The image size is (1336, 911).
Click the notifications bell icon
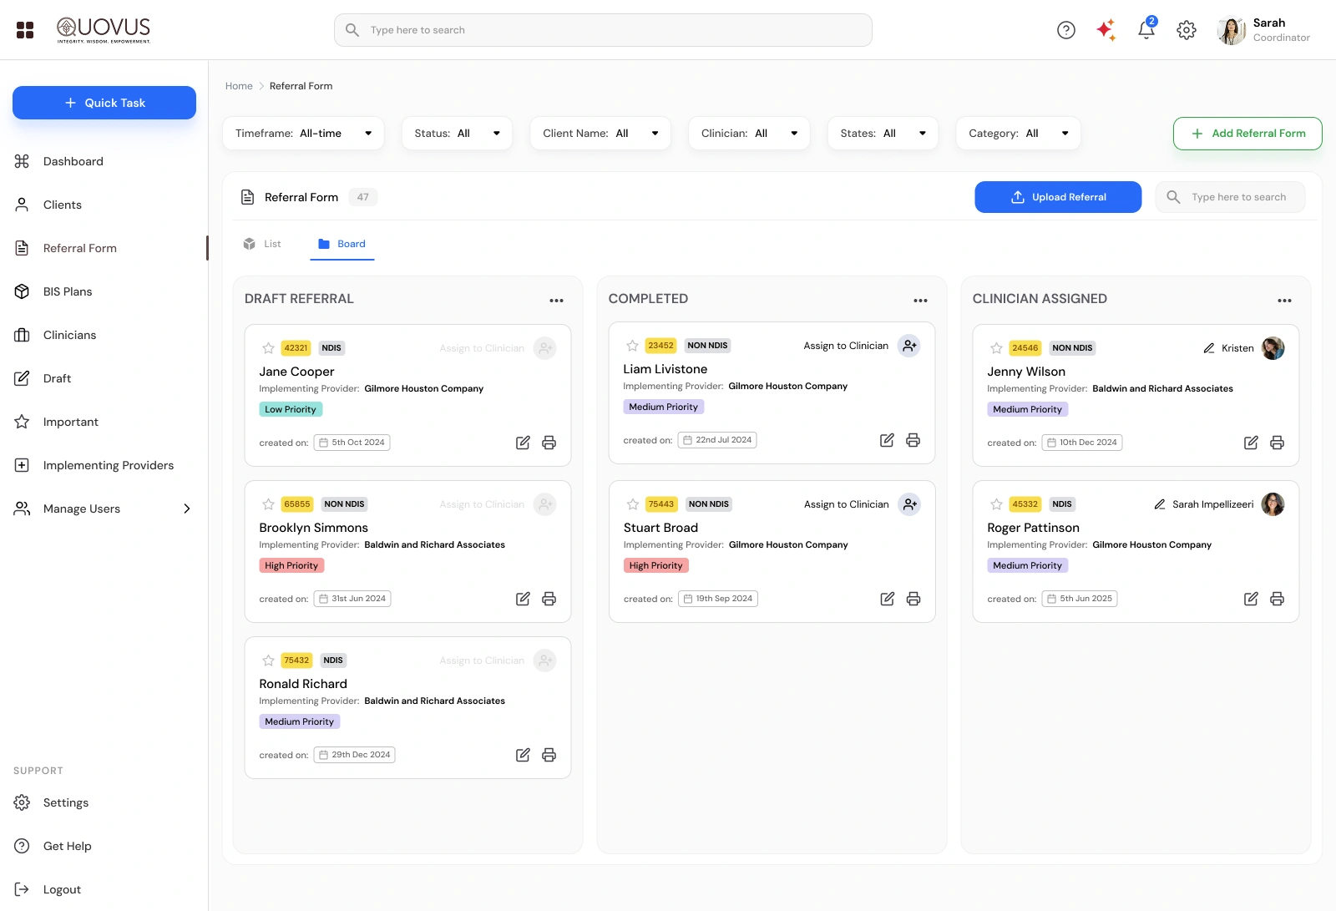(1146, 30)
